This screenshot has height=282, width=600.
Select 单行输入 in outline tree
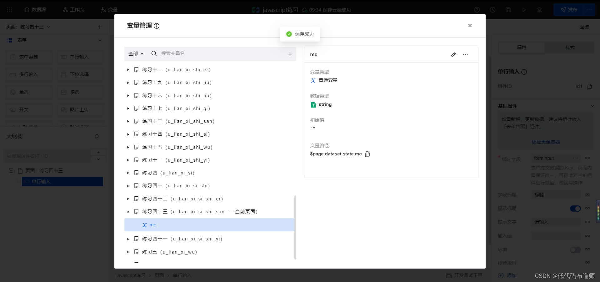coord(62,182)
